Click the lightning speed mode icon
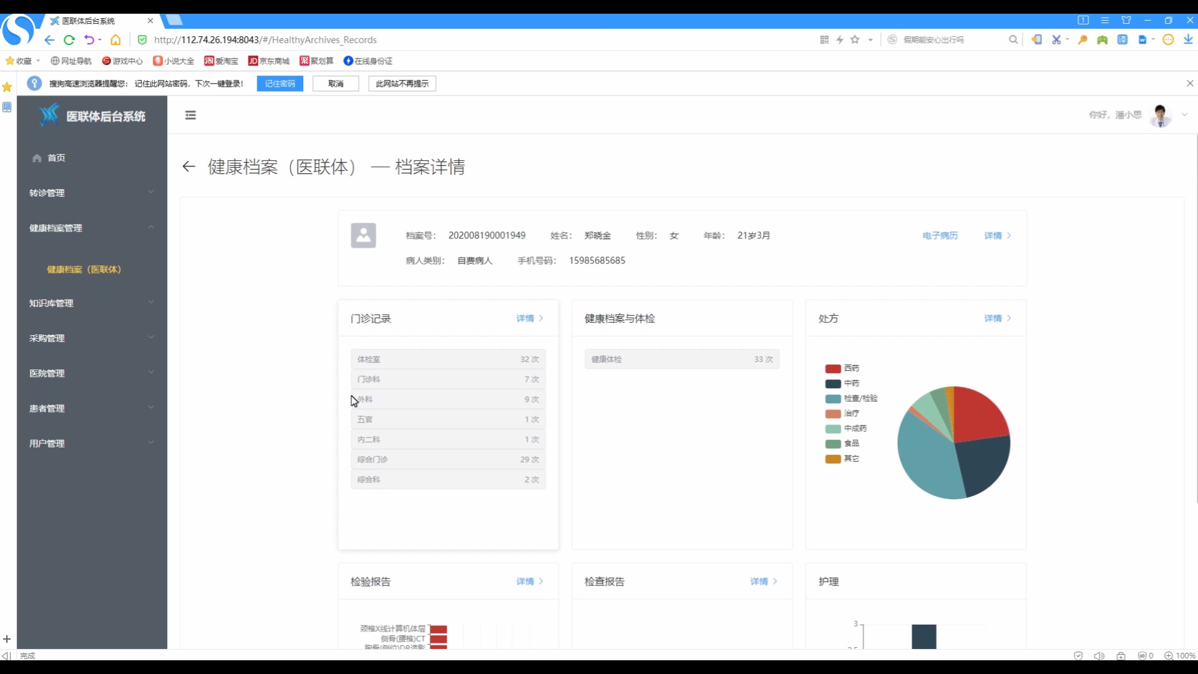This screenshot has height=674, width=1198. pos(840,39)
